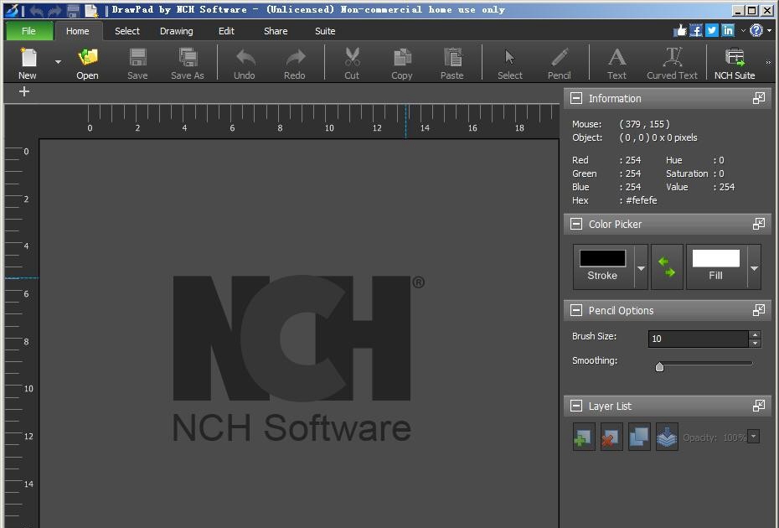Expand the ribbon toolbar overflow chevron

point(768,63)
